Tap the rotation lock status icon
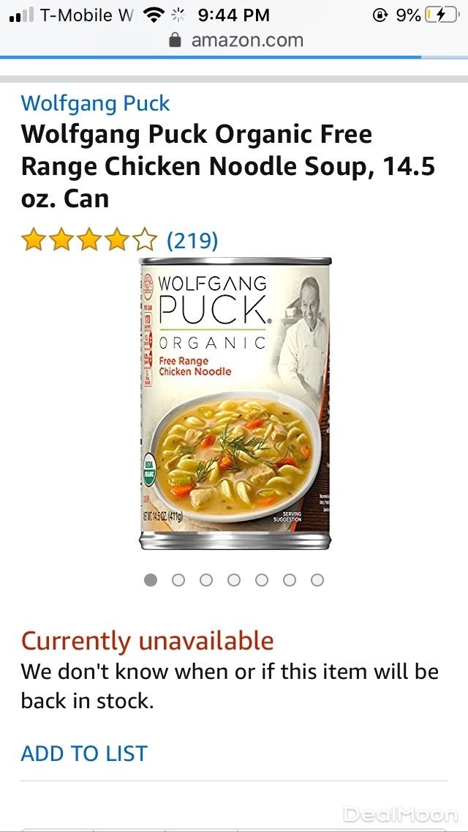The height and width of the screenshot is (832, 468). click(380, 15)
